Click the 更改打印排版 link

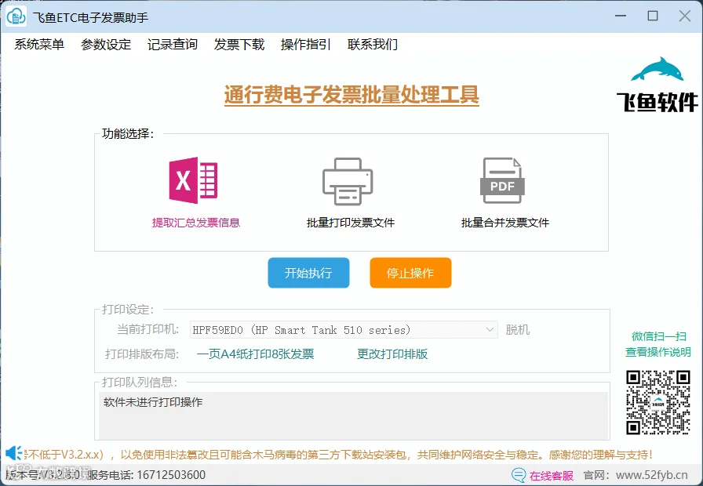[392, 354]
